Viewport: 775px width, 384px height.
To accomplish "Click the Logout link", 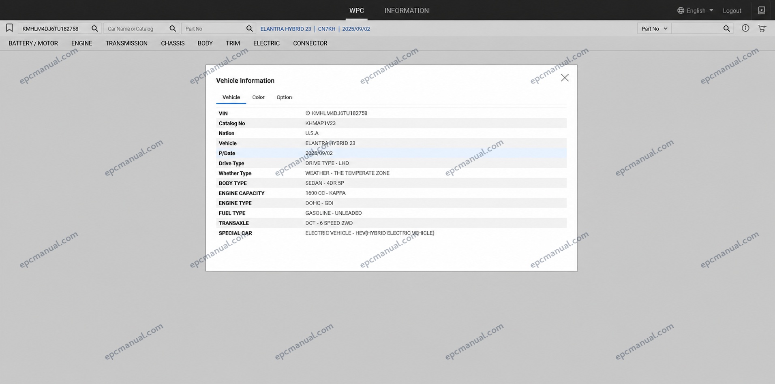I will click(732, 11).
